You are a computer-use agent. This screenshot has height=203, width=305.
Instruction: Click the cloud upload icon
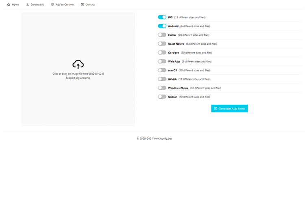[x=78, y=64]
